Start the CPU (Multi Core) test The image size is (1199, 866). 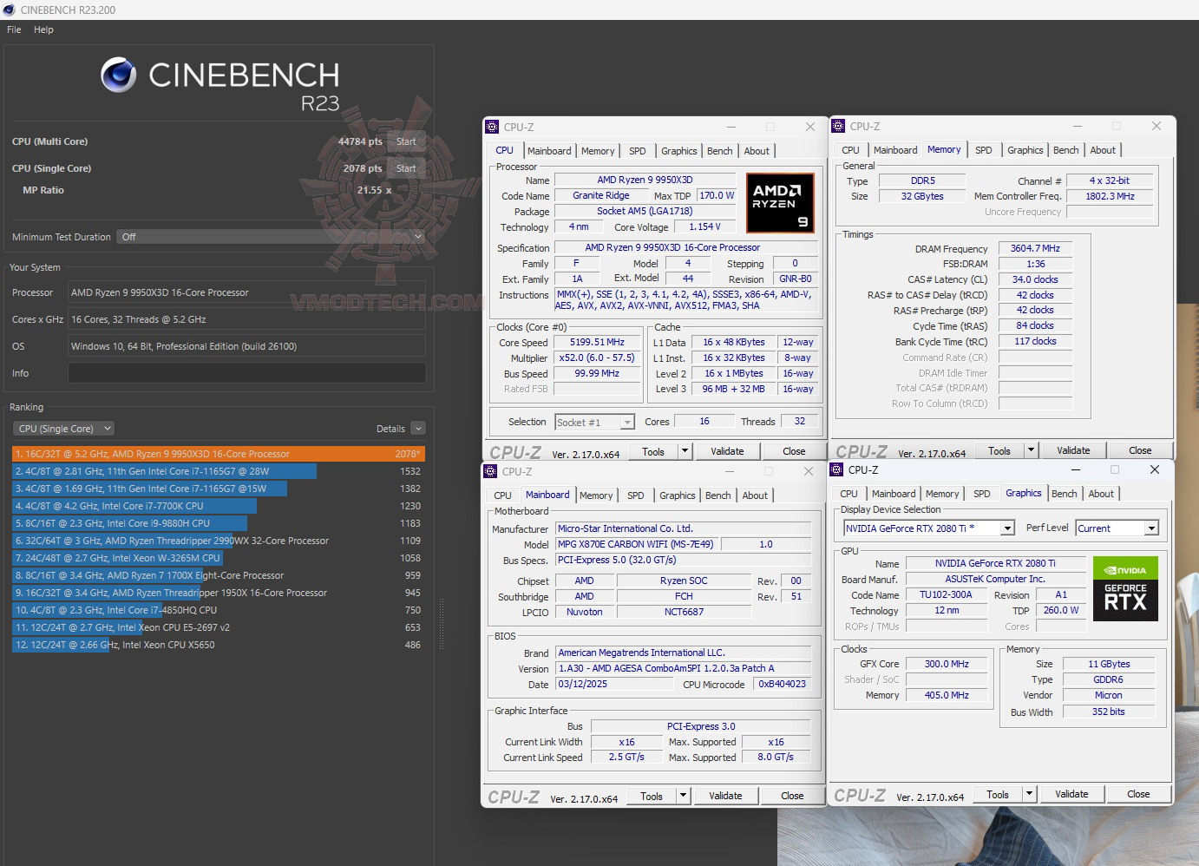tap(406, 141)
